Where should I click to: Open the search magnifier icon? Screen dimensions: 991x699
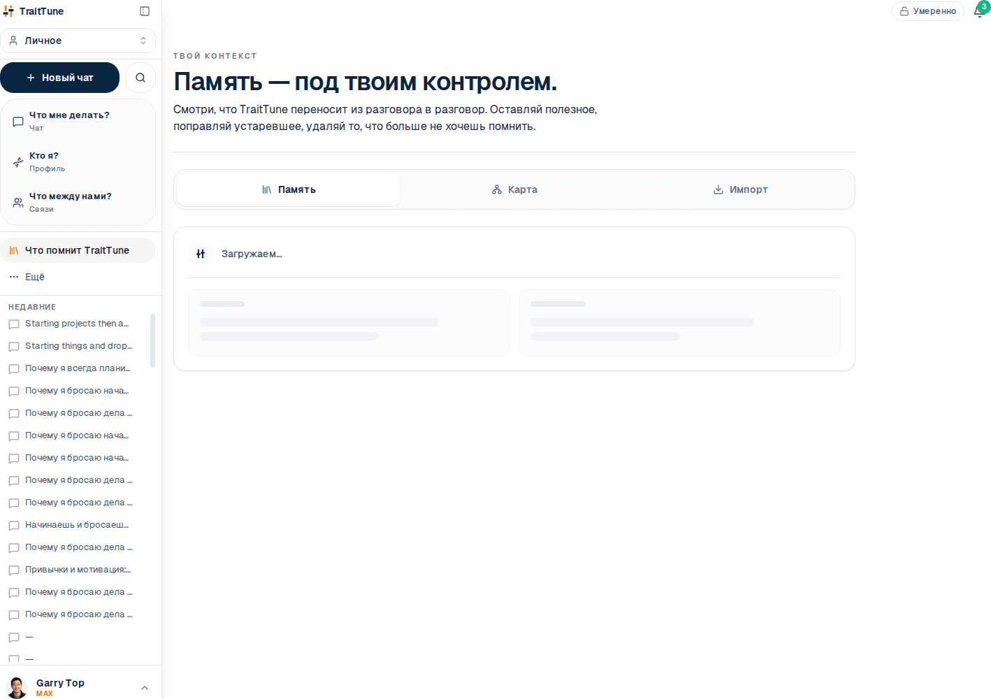point(140,78)
